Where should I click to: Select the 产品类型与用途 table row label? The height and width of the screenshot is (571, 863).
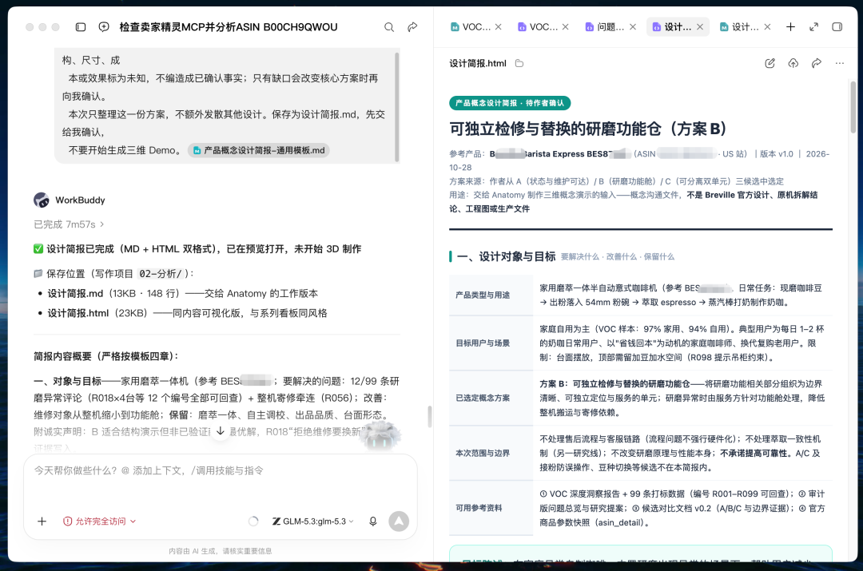pos(483,295)
